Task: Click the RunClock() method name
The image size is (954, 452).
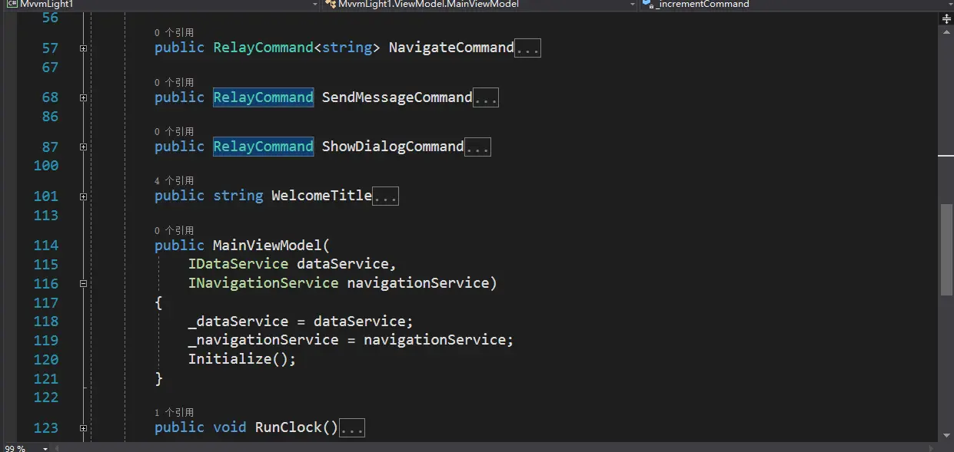Action: pos(297,427)
